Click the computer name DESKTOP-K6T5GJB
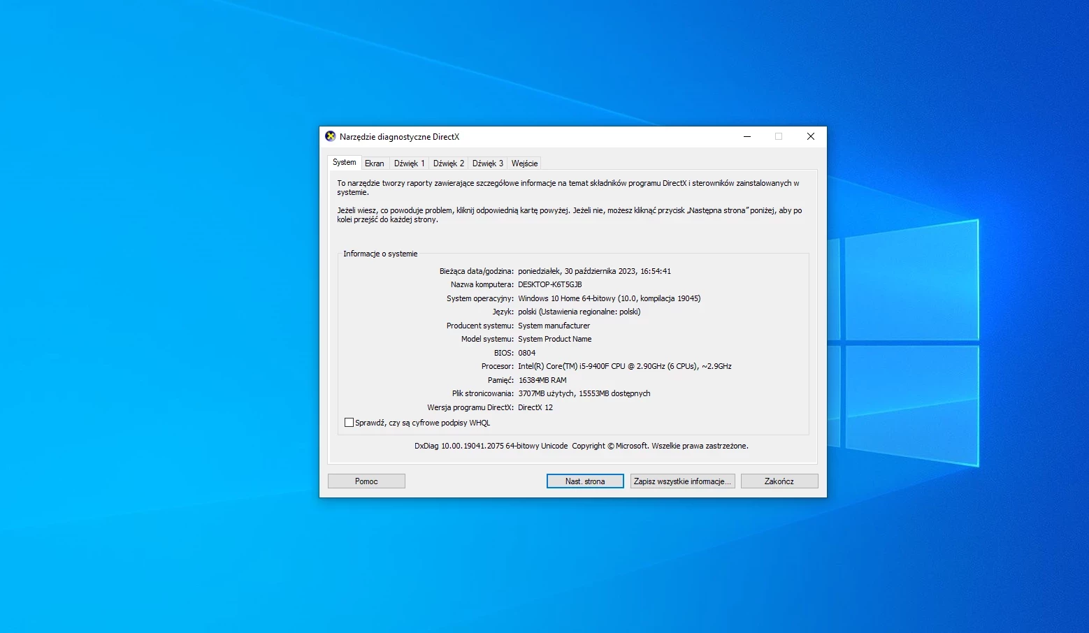Viewport: 1089px width, 633px height. 550,284
